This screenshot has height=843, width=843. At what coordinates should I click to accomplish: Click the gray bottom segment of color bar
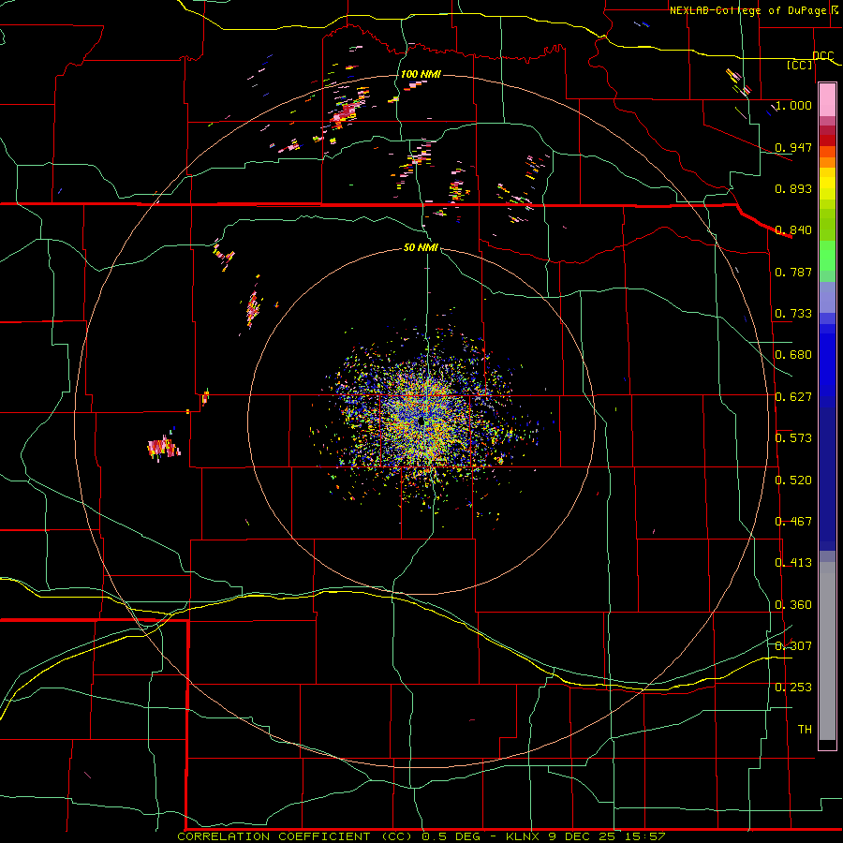click(x=827, y=651)
